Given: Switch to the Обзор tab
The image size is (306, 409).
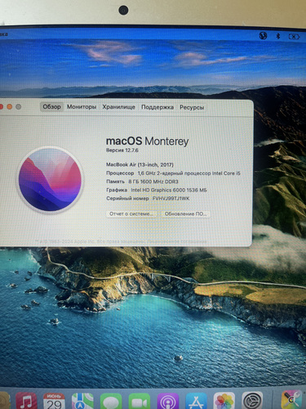Looking at the screenshot, I should coord(51,106).
